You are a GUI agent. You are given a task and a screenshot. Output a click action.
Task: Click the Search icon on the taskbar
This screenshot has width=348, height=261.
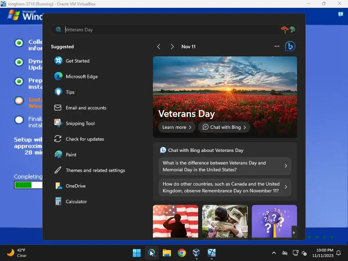tap(152, 253)
